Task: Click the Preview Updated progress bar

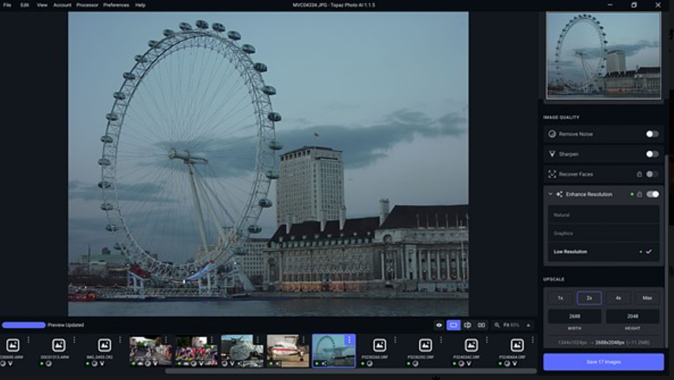Action: (x=24, y=325)
